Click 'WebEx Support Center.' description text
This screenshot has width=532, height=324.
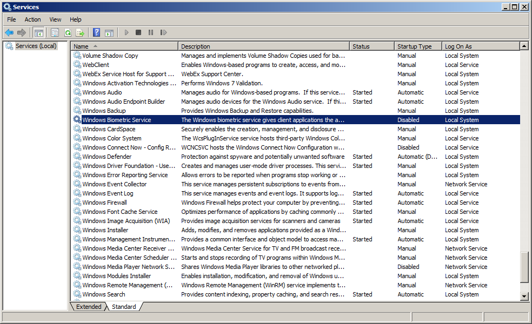pyautogui.click(x=212, y=74)
